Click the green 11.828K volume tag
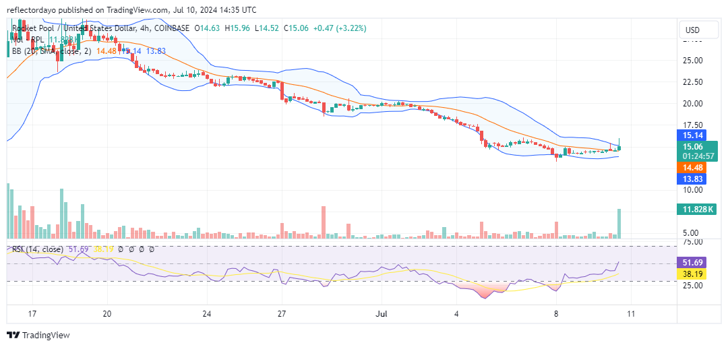The width and height of the screenshot is (728, 347). point(698,210)
